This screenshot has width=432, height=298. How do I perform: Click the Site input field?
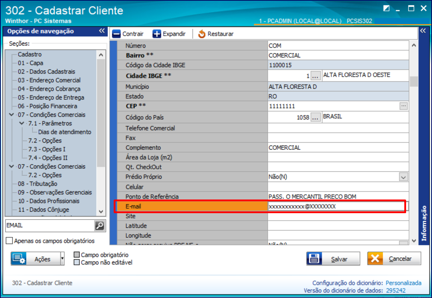coord(338,216)
